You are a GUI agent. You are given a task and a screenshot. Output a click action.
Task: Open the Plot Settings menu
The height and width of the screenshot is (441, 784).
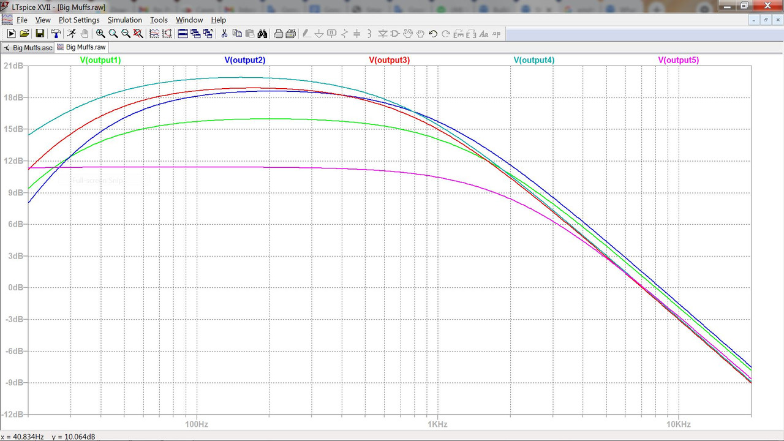click(78, 20)
